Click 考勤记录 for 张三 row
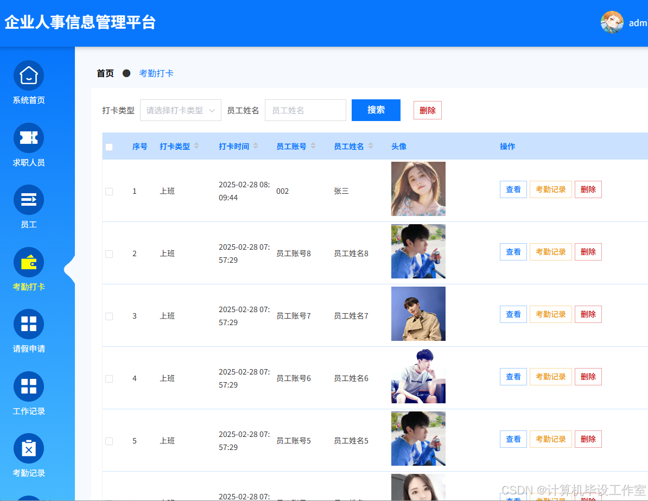The image size is (648, 501). tap(550, 189)
